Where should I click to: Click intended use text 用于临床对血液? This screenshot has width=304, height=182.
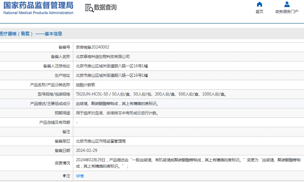(x=118, y=113)
